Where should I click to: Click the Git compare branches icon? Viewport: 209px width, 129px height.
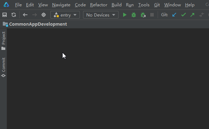(x=202, y=15)
